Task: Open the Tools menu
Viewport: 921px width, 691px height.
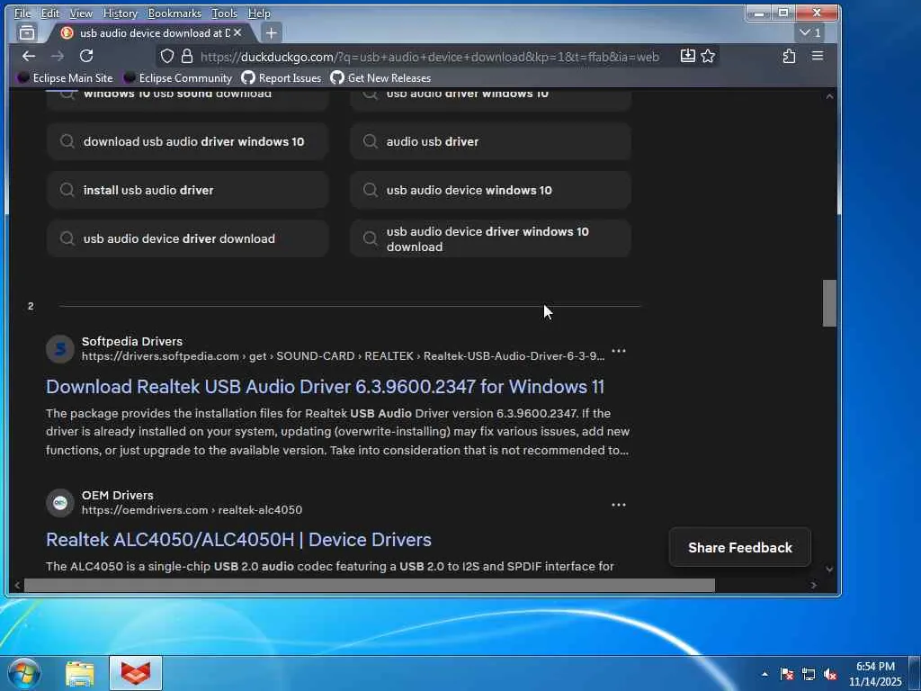Action: coord(224,13)
